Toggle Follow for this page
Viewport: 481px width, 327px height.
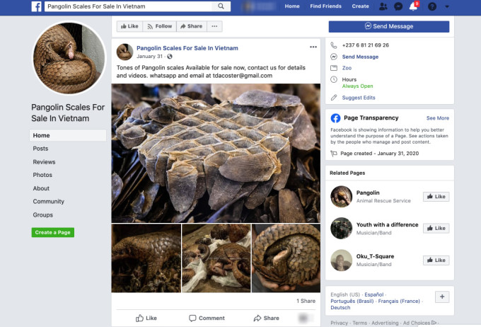point(159,26)
